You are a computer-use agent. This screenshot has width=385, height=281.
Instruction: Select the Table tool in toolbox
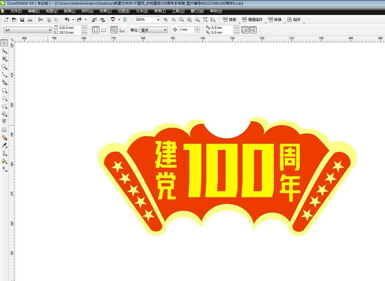pos(4,130)
